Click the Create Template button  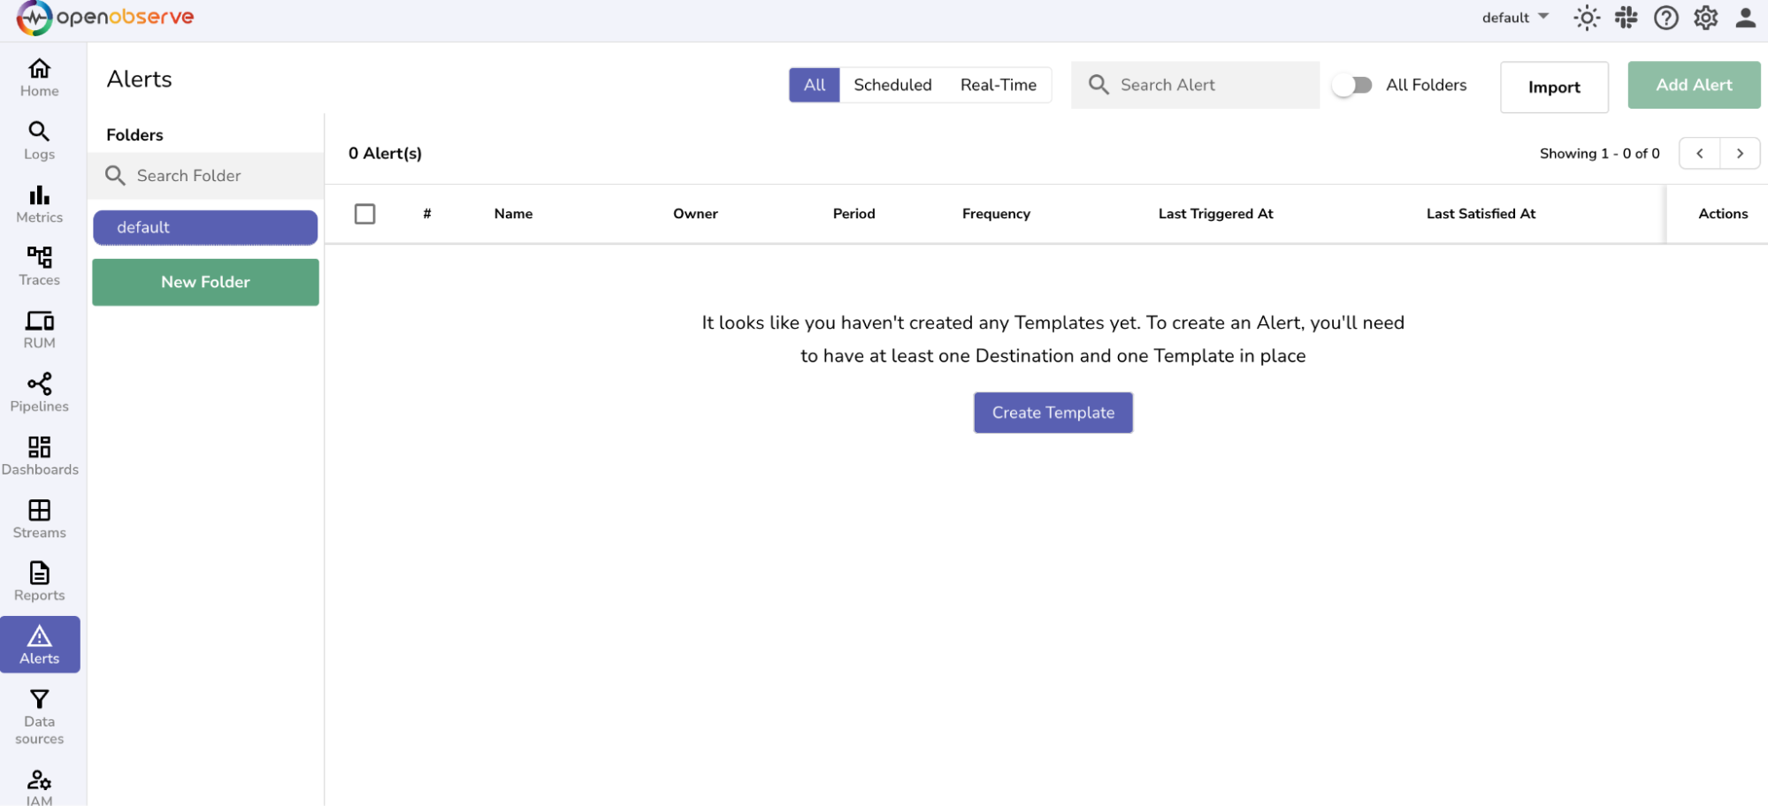(x=1052, y=413)
